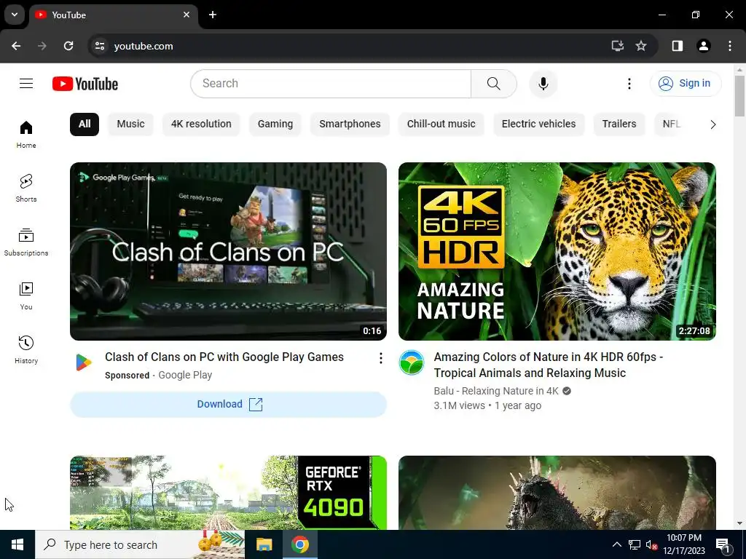This screenshot has height=559, width=746.
Task: Install YouTube app icon in address bar
Action: click(x=617, y=46)
